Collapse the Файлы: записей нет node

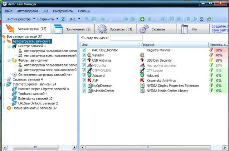[9, 60]
